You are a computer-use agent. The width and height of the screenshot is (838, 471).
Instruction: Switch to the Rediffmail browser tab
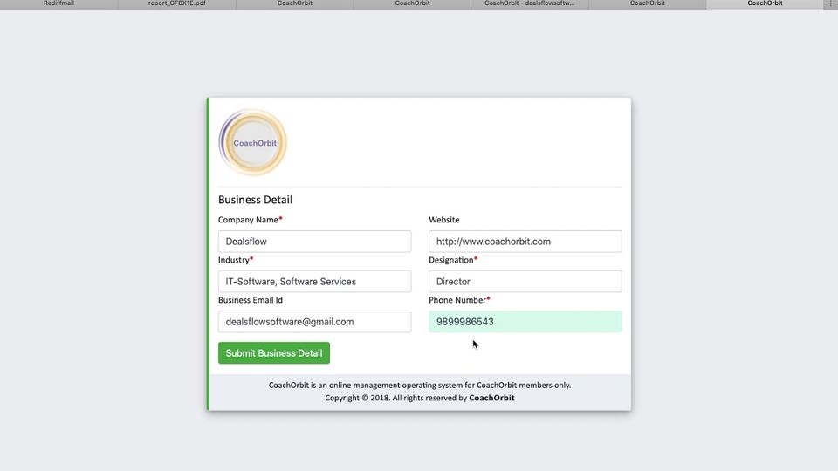point(58,3)
